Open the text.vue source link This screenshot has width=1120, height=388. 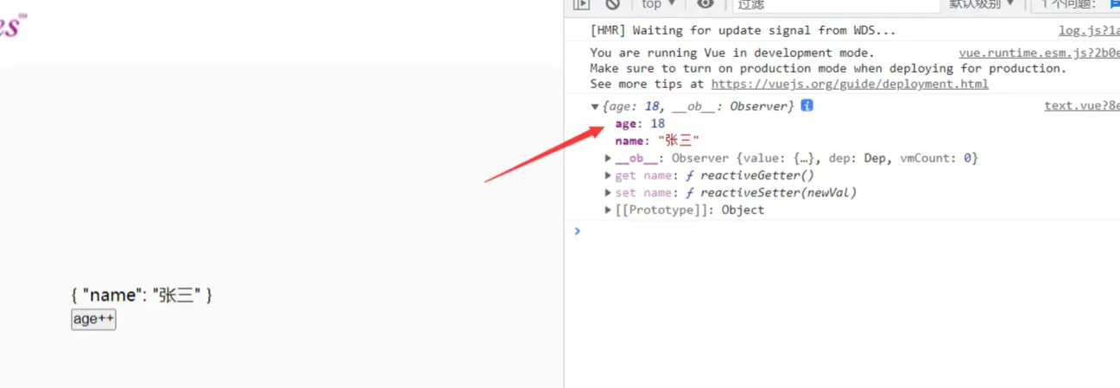click(1082, 106)
